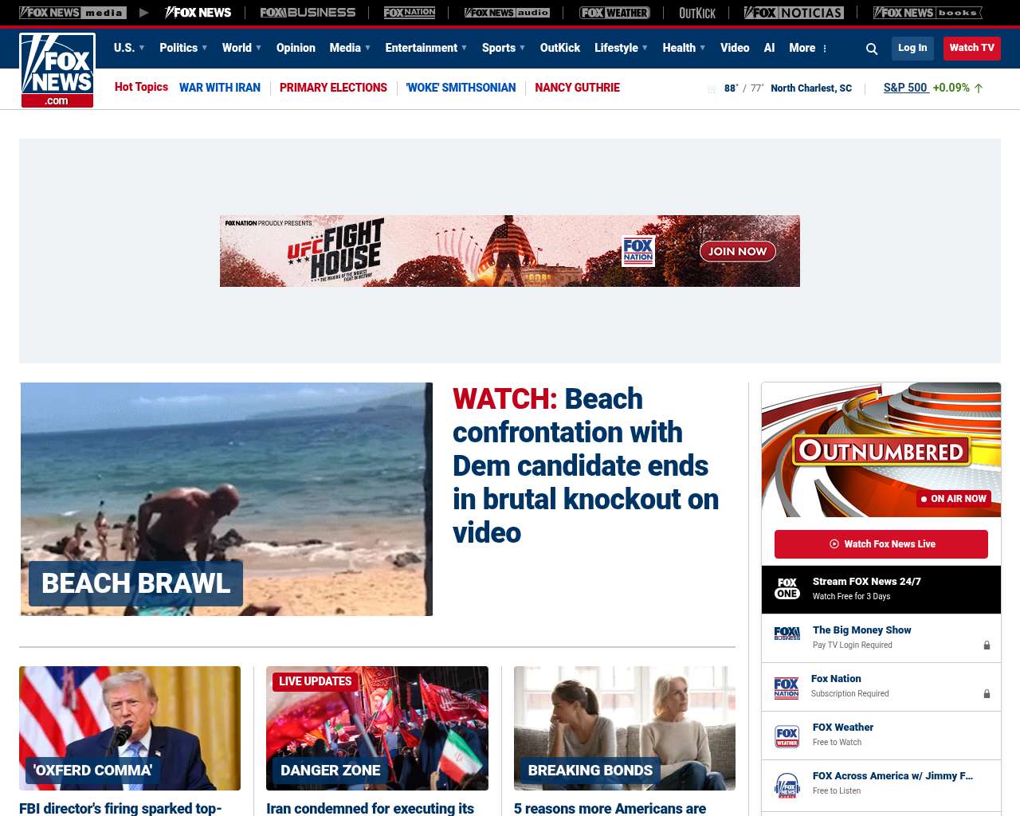Click the Watch TV button

pyautogui.click(x=972, y=48)
